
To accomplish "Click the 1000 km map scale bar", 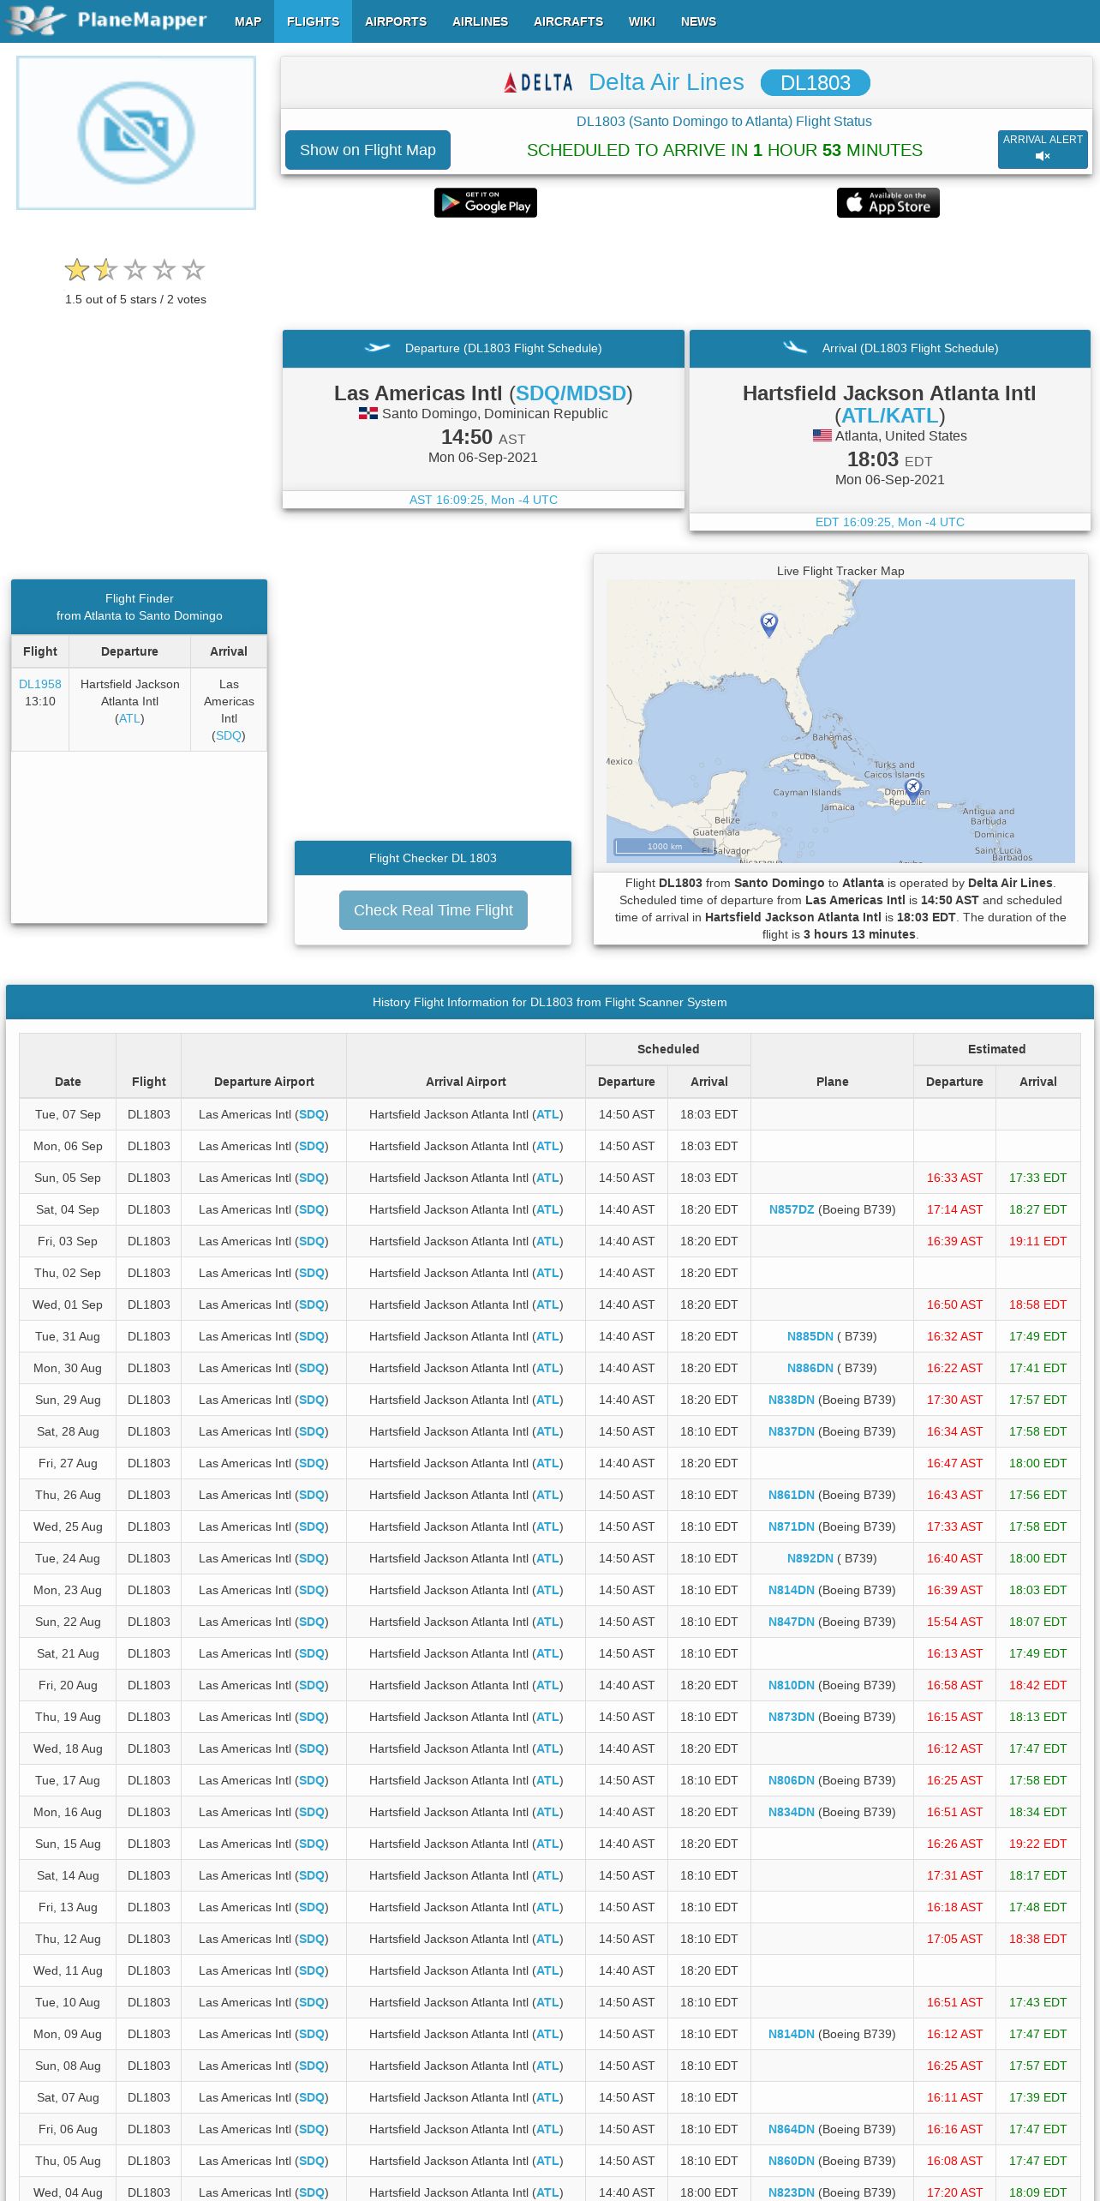I will [x=665, y=846].
